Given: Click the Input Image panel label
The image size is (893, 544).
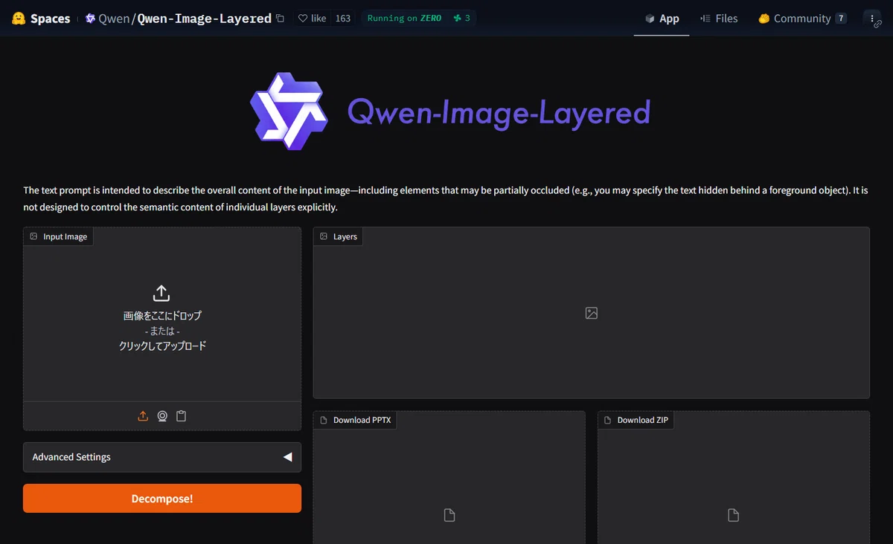Looking at the screenshot, I should click(x=58, y=236).
